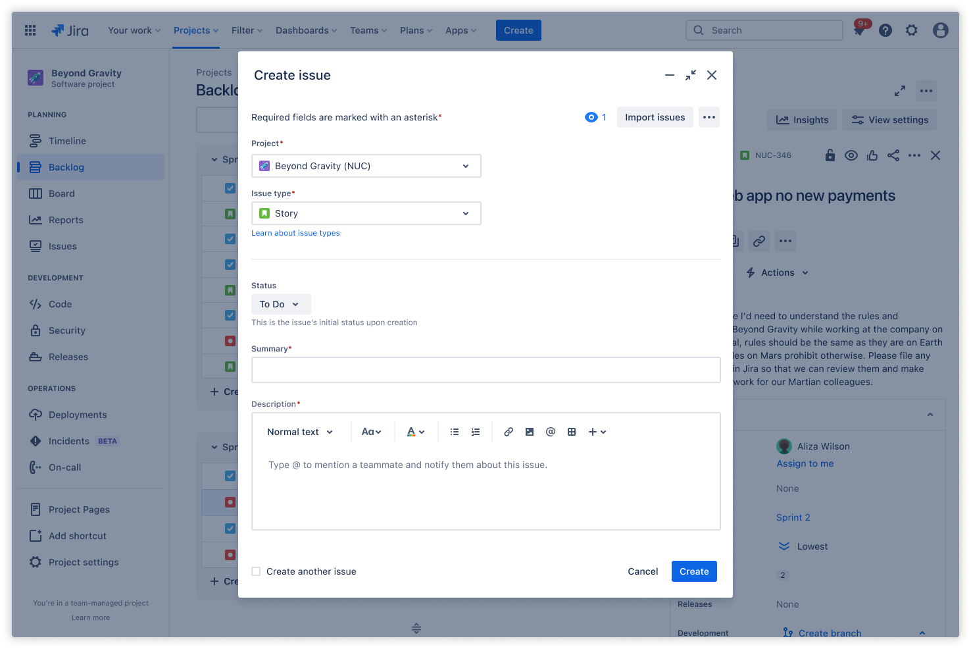Open the Projects menu in the top bar
This screenshot has height=649, width=971.
tap(195, 30)
